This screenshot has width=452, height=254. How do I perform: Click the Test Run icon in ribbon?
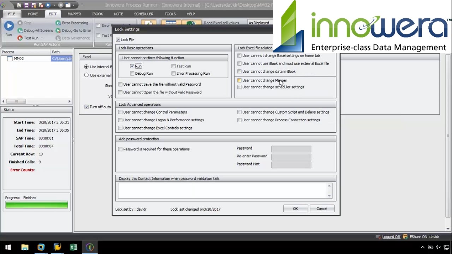(20, 38)
